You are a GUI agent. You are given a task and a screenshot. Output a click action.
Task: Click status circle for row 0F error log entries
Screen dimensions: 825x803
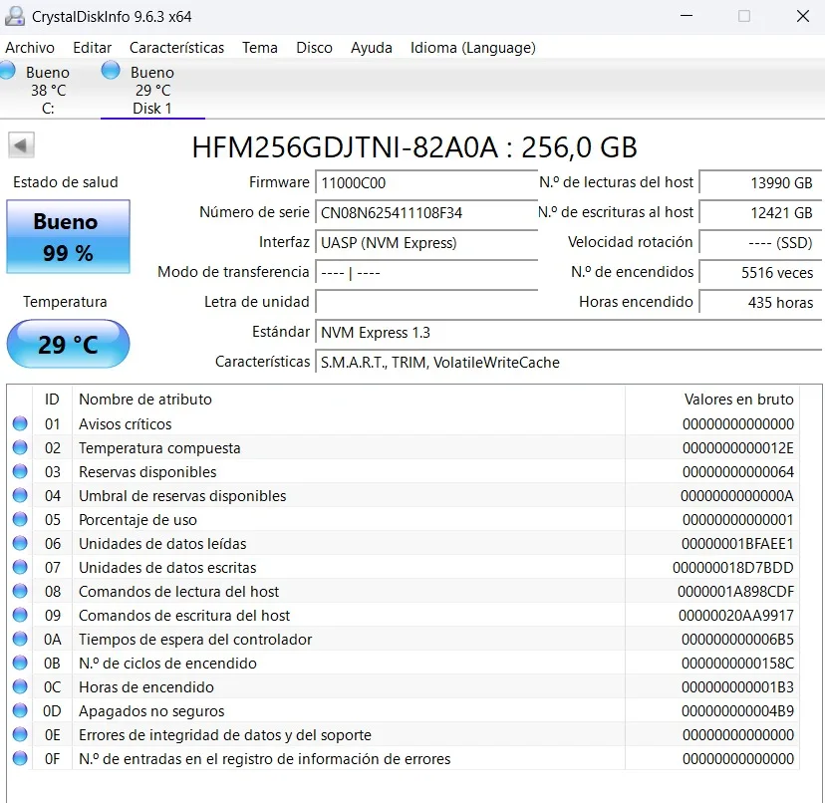pos(20,758)
